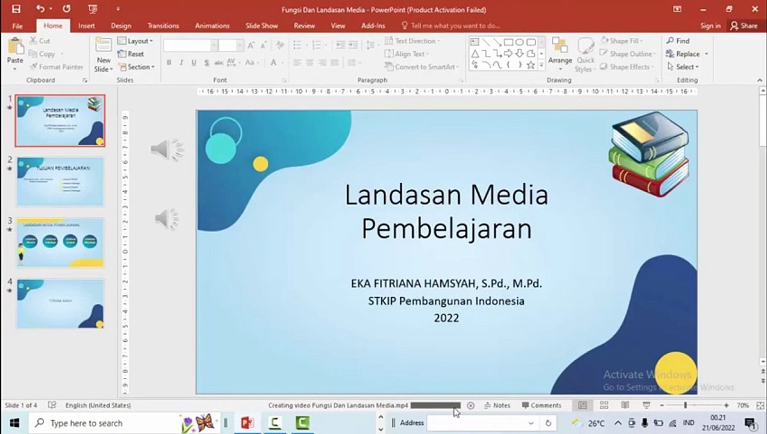The image size is (767, 434).
Task: Switch to the Insert tab
Action: point(86,26)
